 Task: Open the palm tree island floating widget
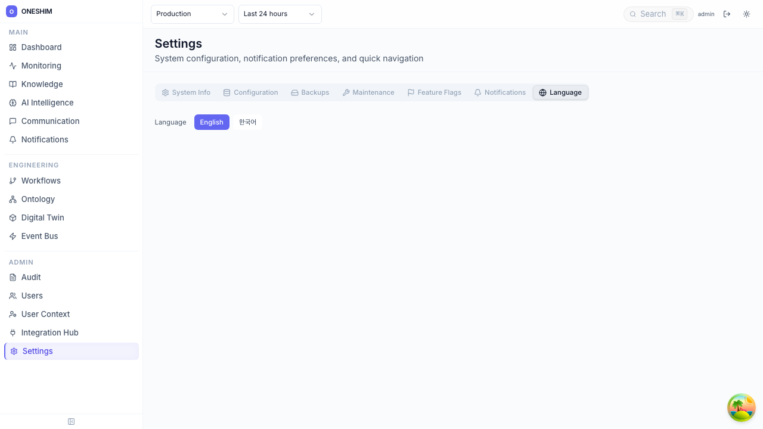coord(741,408)
